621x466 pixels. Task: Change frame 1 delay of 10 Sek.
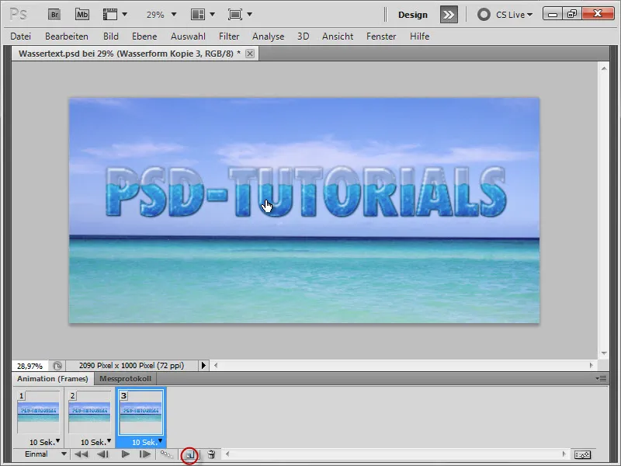(44, 442)
